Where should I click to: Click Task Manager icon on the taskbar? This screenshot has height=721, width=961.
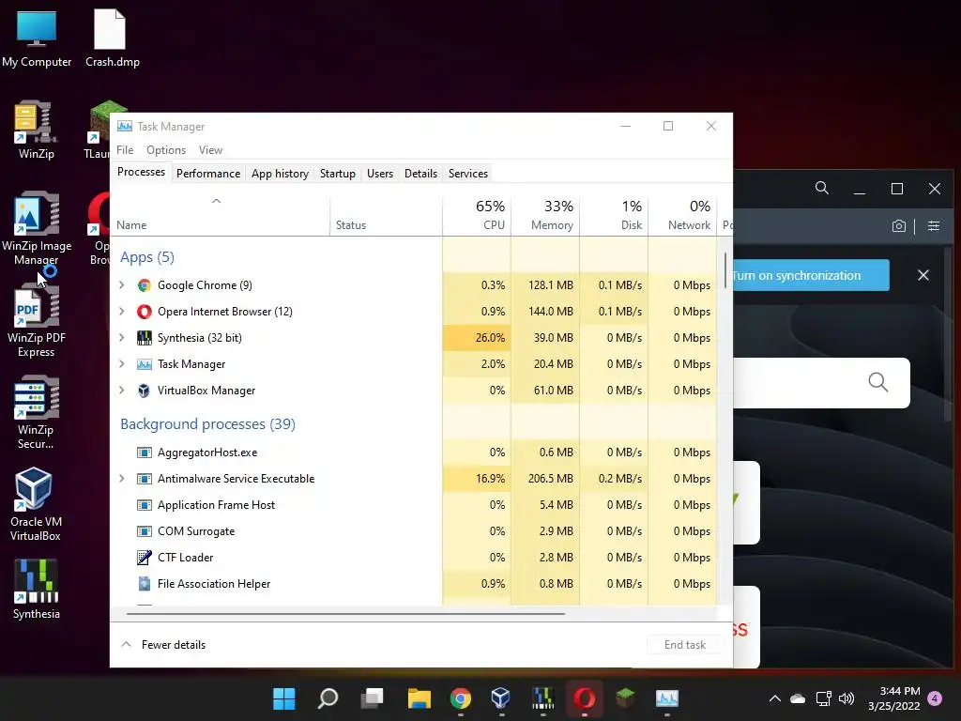[667, 698]
